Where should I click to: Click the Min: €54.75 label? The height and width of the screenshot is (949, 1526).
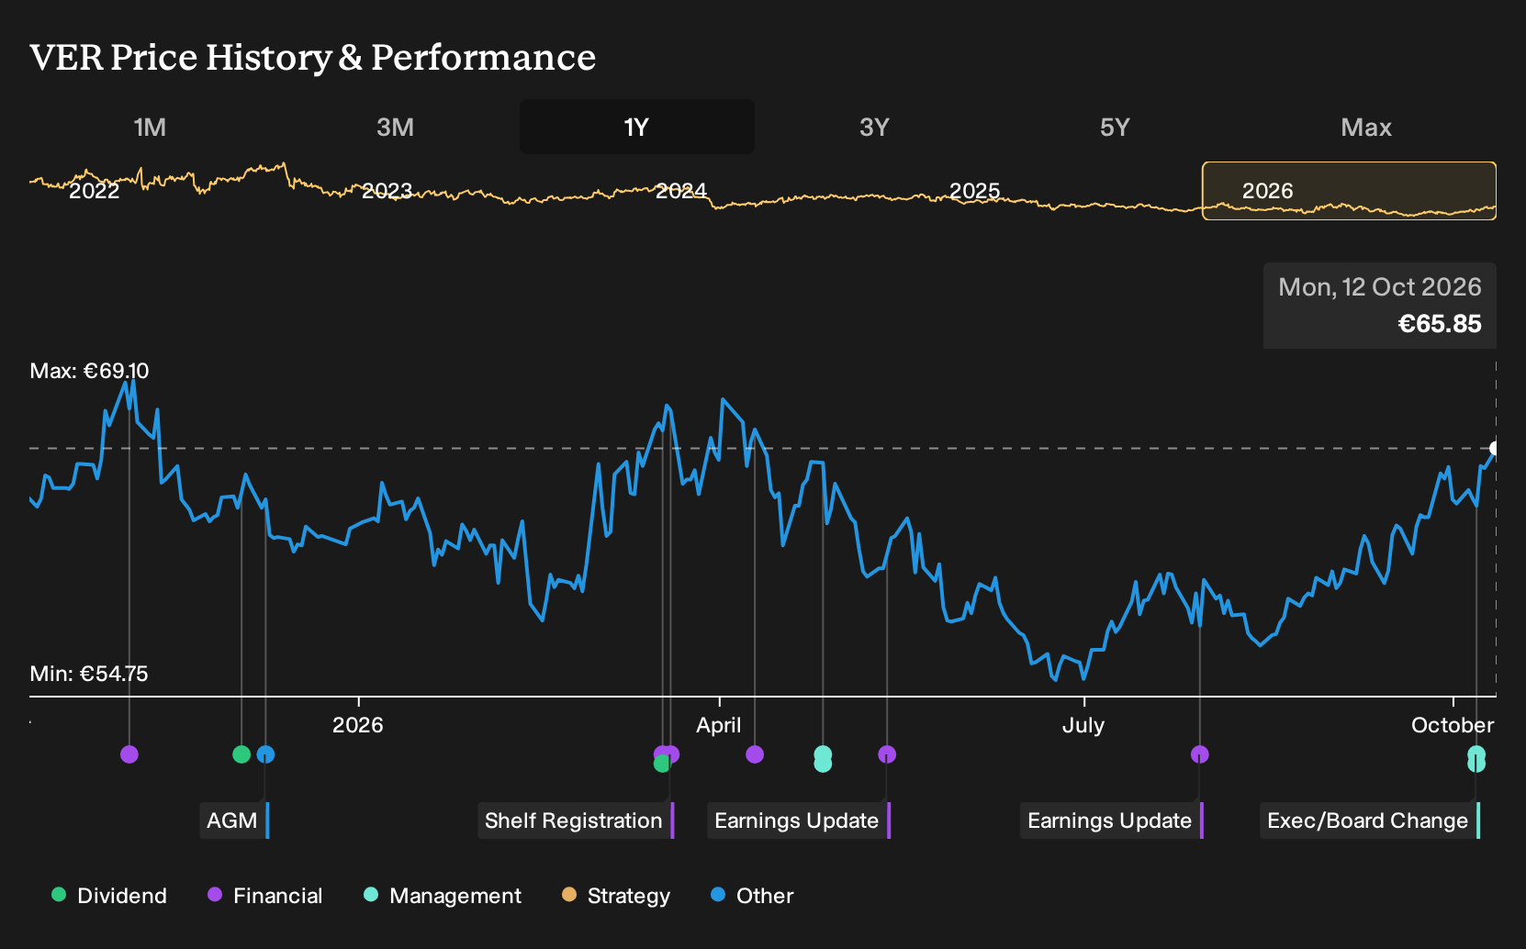[x=89, y=674]
